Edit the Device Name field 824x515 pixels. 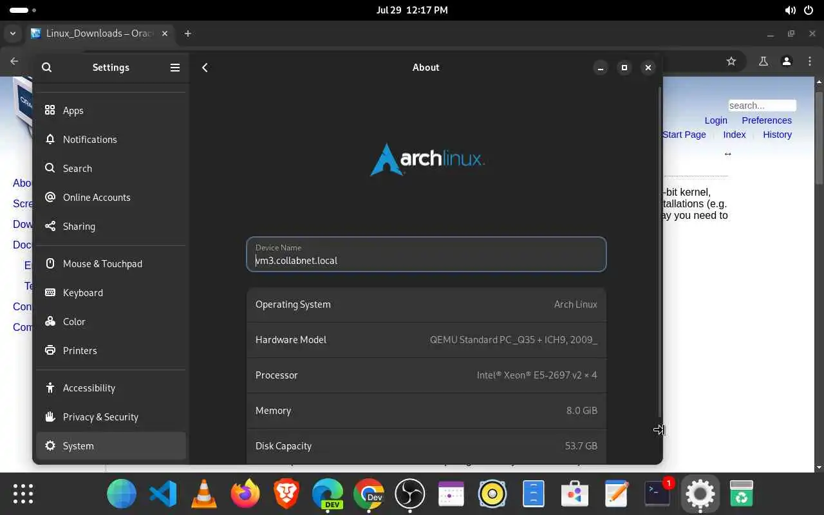[x=426, y=254]
